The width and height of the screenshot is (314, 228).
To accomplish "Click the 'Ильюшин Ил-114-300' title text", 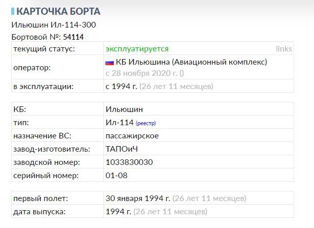I will (54, 24).
